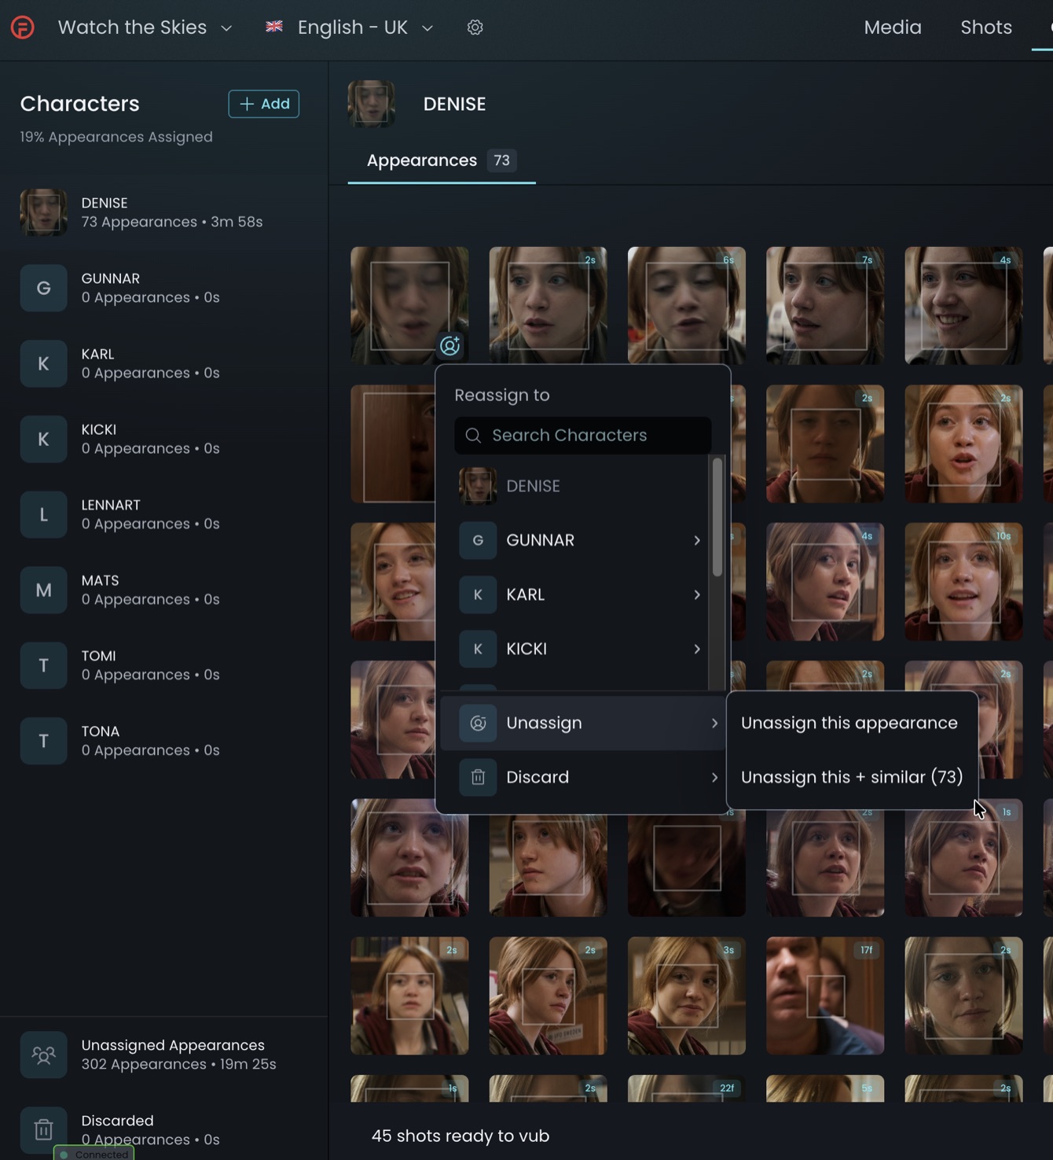Viewport: 1053px width, 1160px height.
Task: Switch to the Shots tab
Action: pyautogui.click(x=986, y=28)
